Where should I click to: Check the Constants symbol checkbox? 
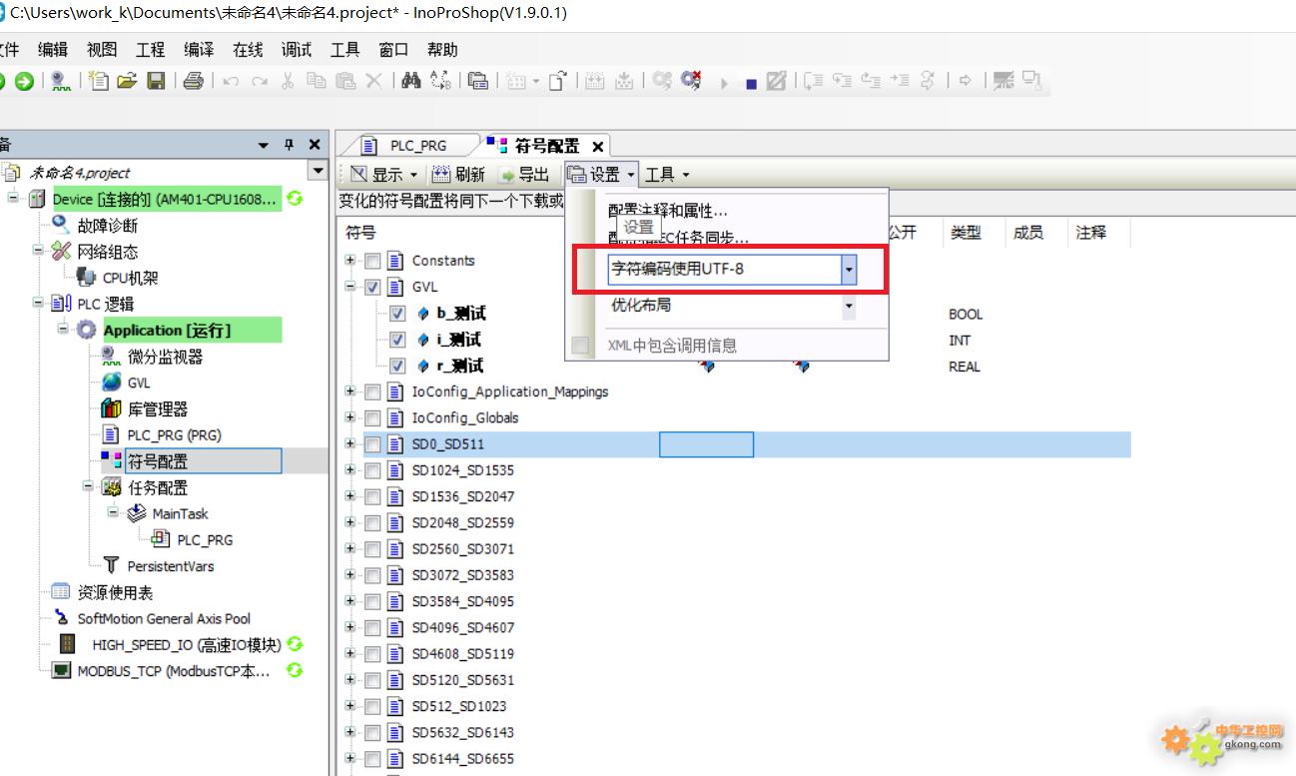pyautogui.click(x=372, y=261)
